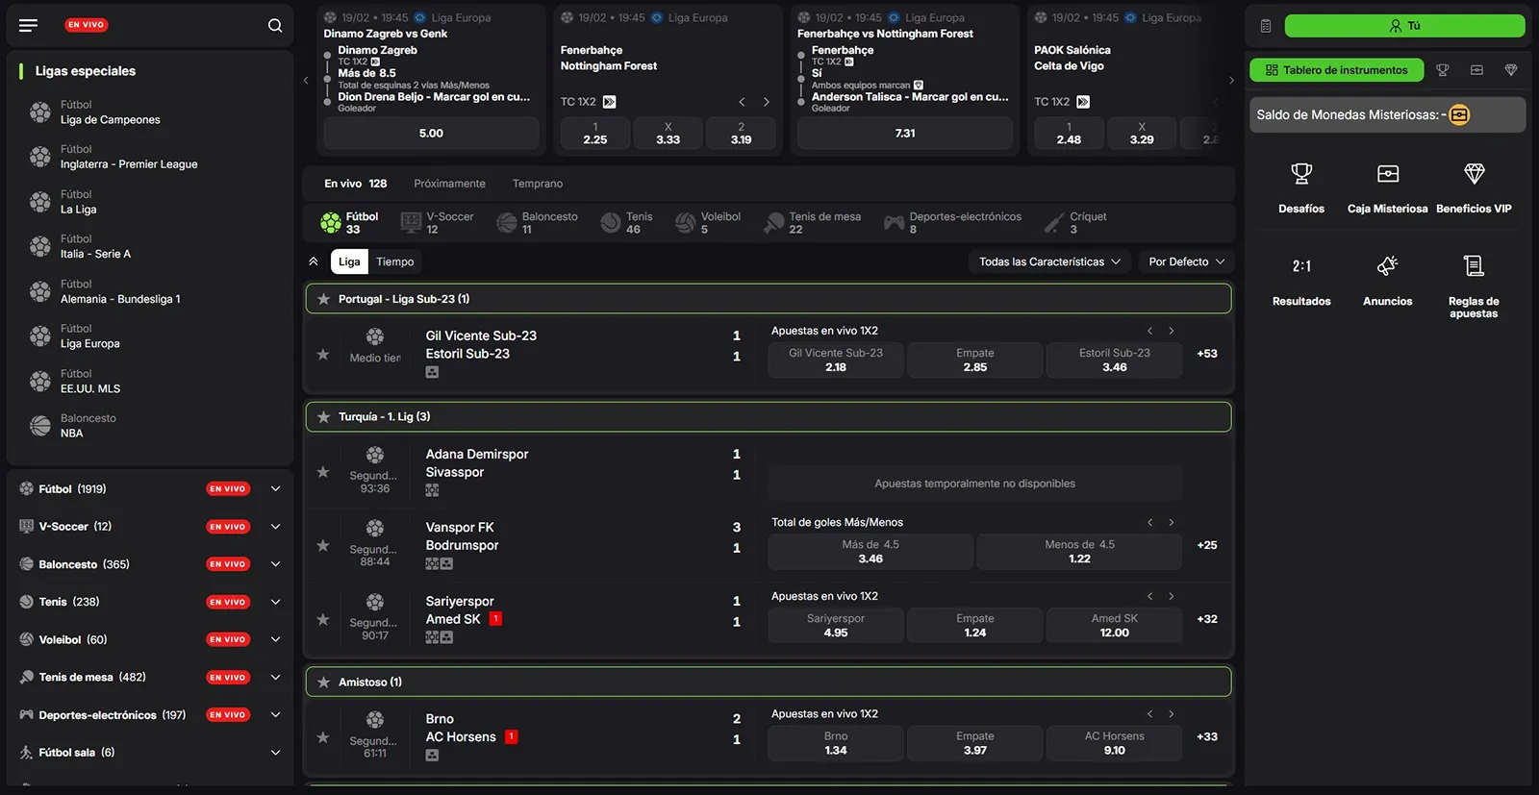Select Tenis sport filter
The width and height of the screenshot is (1539, 795).
click(x=626, y=223)
